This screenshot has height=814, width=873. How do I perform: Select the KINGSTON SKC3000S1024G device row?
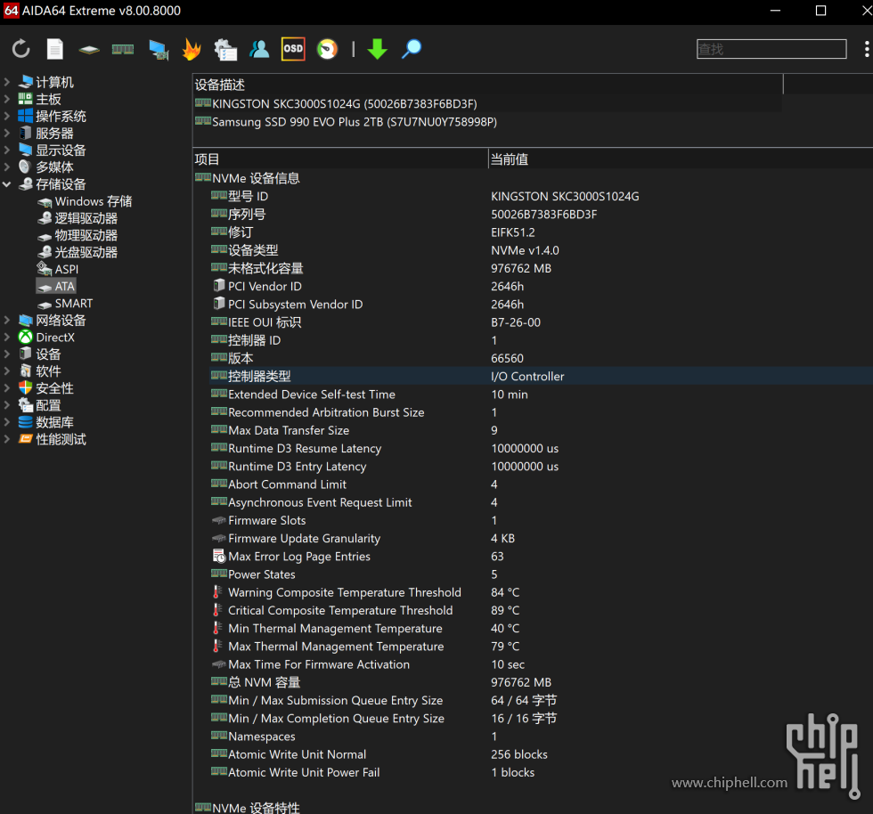click(344, 103)
